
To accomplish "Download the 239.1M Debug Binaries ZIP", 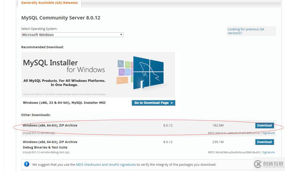I will tap(265, 142).
